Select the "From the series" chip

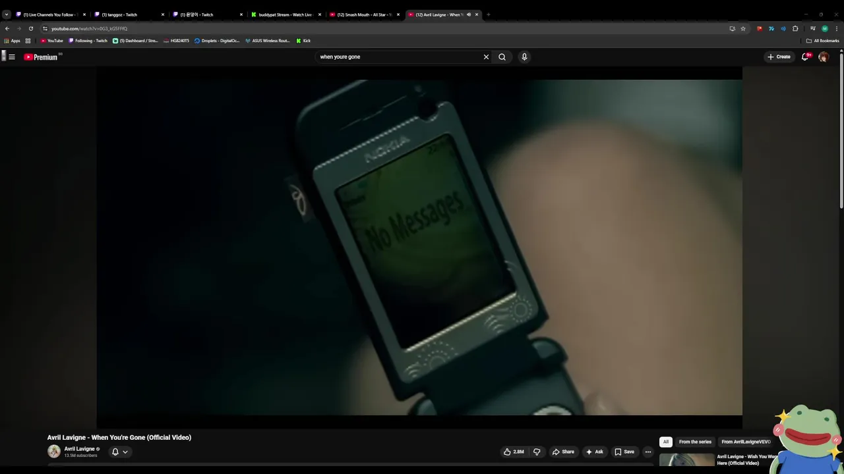pos(695,442)
